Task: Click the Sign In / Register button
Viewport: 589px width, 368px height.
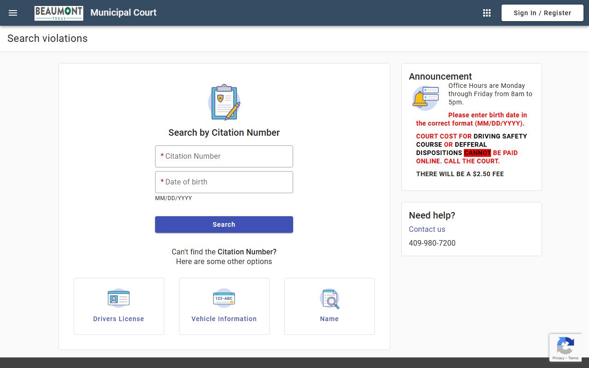Action: pos(543,13)
